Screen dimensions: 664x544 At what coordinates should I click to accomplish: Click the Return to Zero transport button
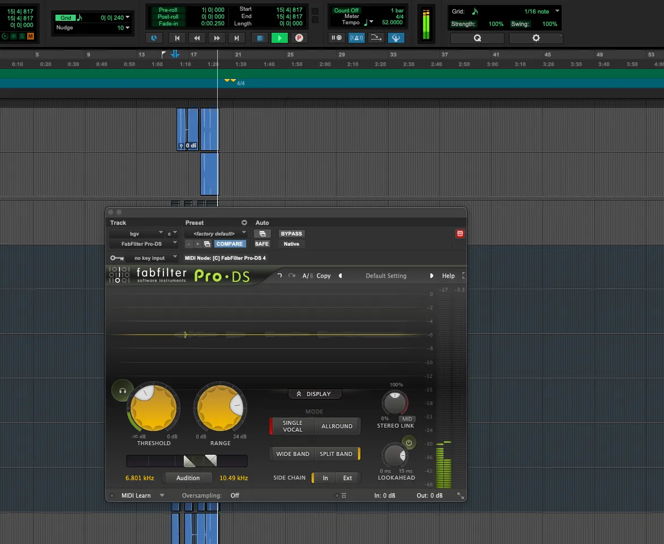click(x=177, y=38)
